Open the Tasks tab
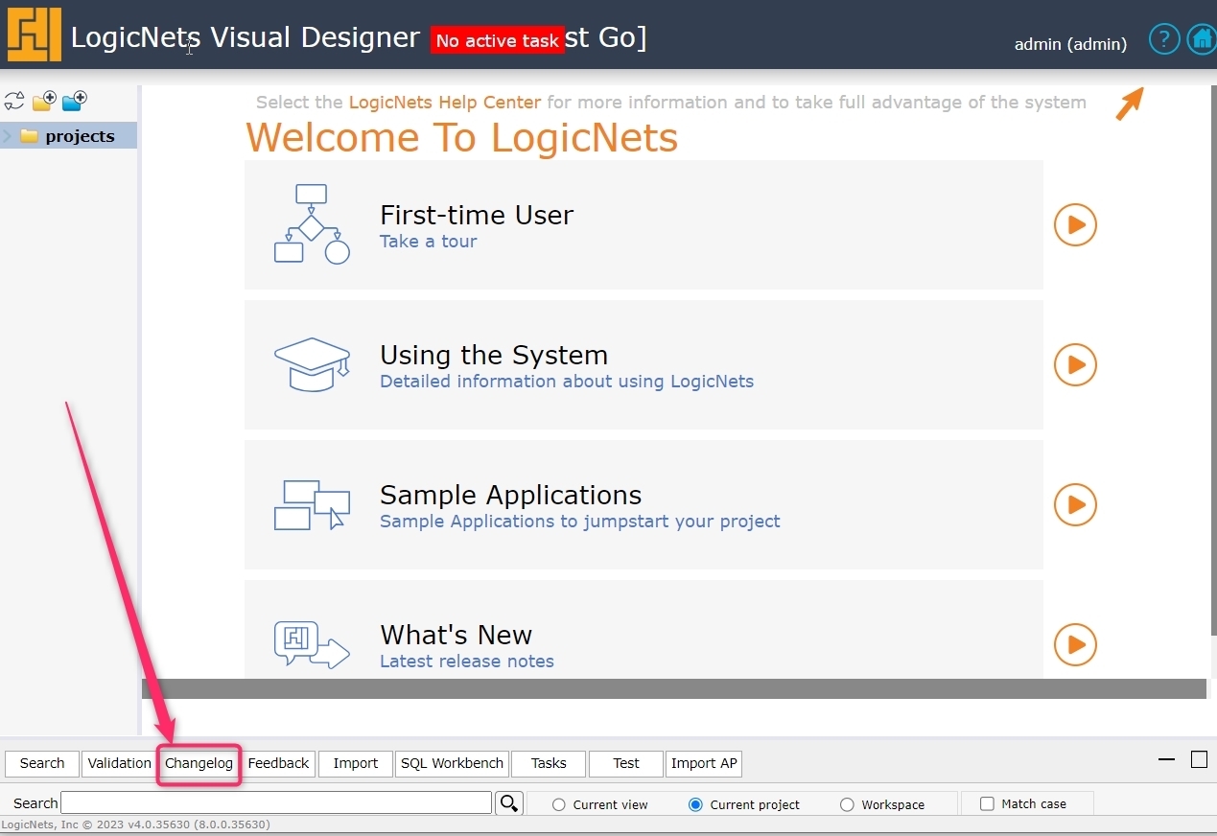The height and width of the screenshot is (836, 1217). (549, 763)
